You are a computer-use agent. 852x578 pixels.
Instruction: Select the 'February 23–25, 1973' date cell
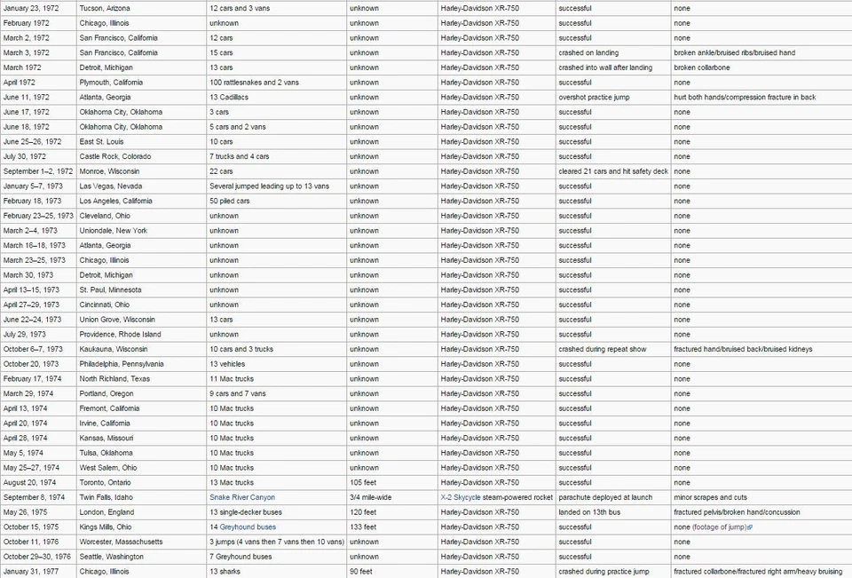38,216
